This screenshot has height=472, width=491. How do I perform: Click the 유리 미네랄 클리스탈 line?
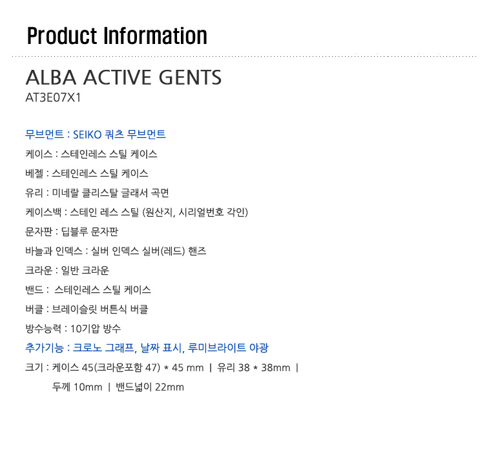(97, 193)
